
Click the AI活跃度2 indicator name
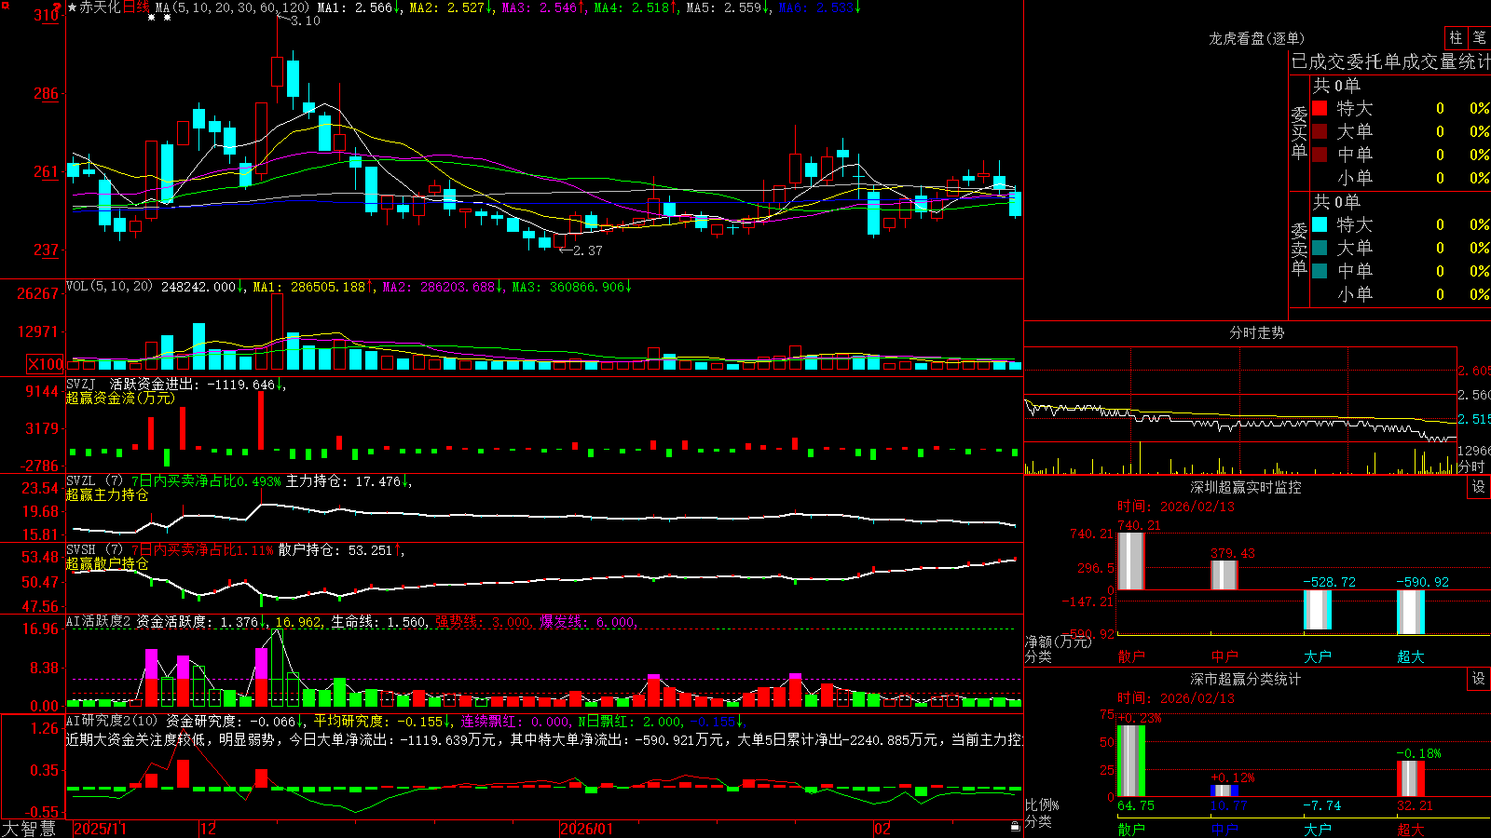coord(99,622)
